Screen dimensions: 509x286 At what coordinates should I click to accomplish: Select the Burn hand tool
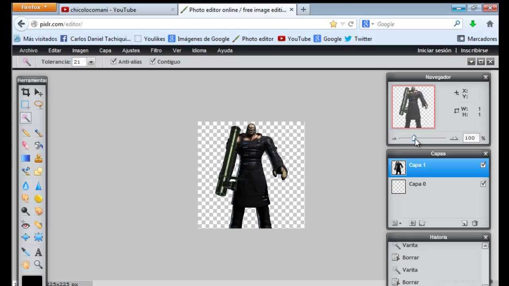pos(39,211)
